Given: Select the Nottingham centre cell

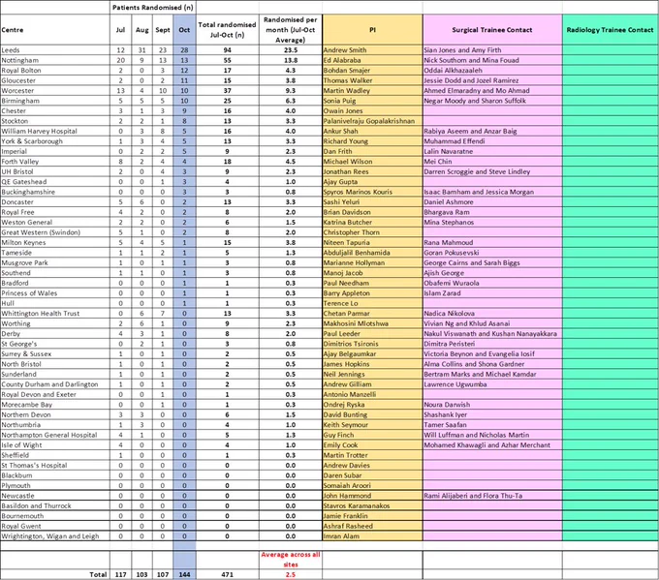Looking at the screenshot, I should (55, 60).
